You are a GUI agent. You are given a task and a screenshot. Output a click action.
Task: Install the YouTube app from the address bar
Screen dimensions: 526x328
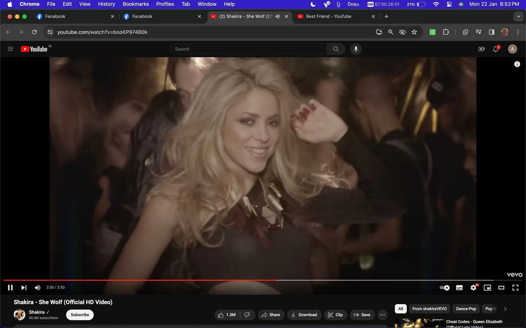point(379,32)
